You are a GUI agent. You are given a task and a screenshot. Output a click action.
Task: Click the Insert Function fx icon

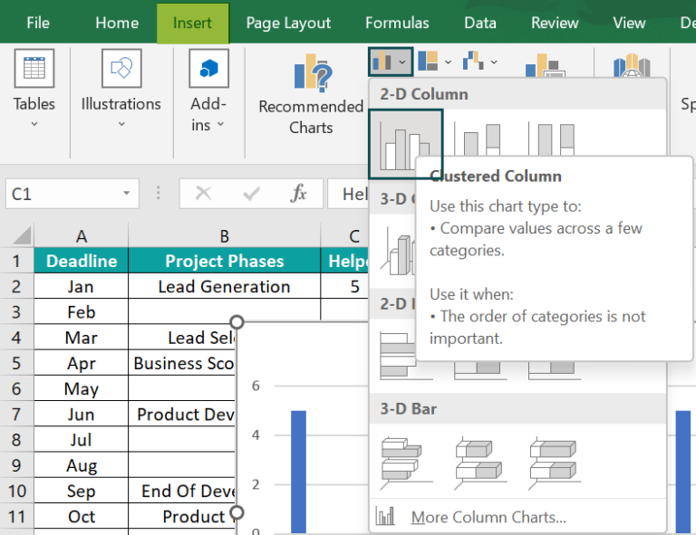[x=298, y=194]
